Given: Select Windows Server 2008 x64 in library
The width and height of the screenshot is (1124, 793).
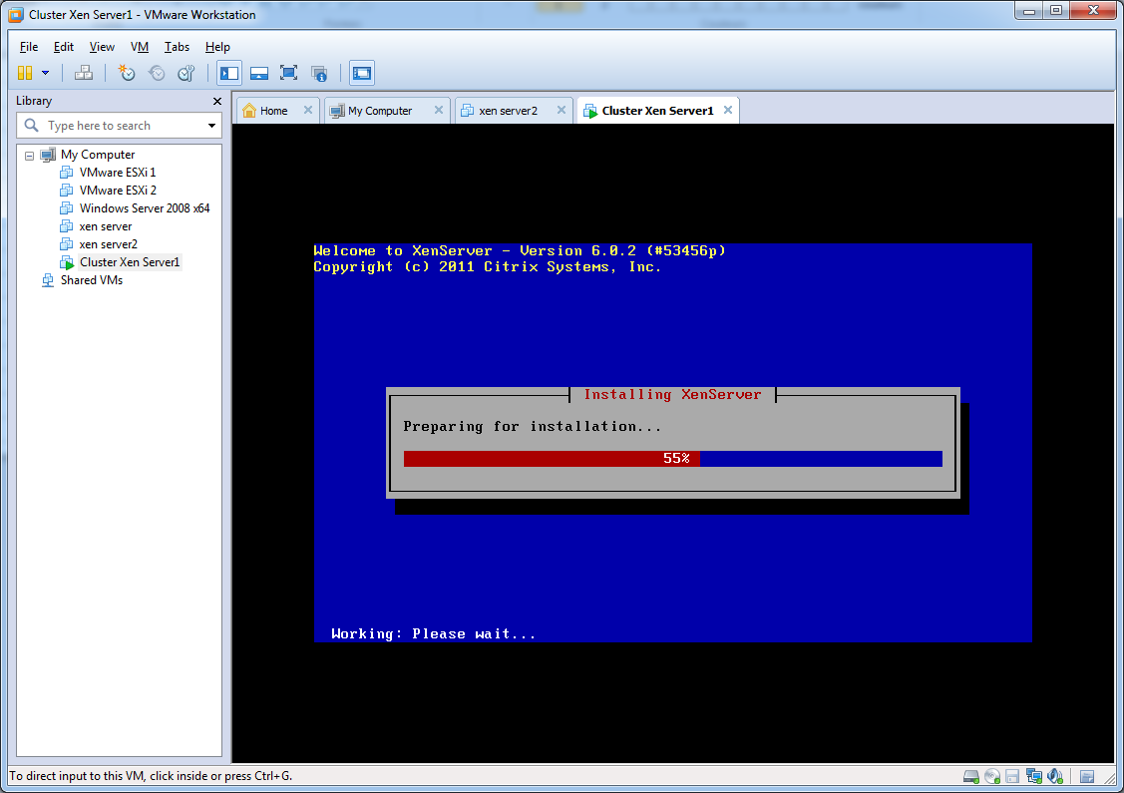Looking at the screenshot, I should (x=145, y=208).
